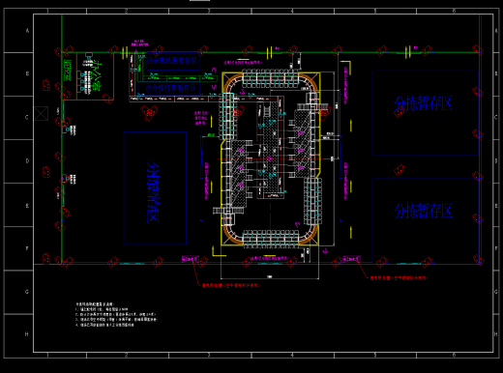Click column number 2 on top border

[x=126, y=11]
